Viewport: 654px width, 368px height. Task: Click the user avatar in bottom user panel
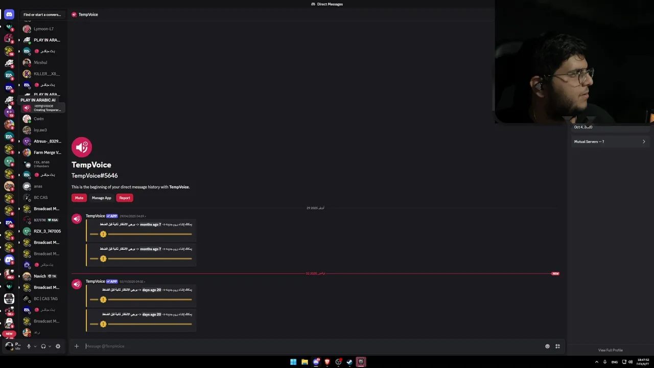[x=9, y=346]
